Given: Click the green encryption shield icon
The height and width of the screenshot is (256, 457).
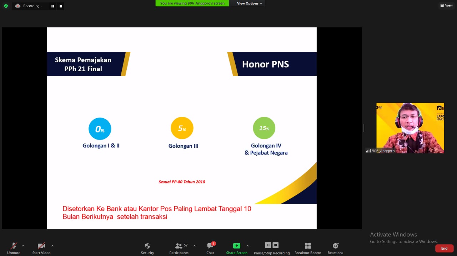Looking at the screenshot, I should point(6,6).
